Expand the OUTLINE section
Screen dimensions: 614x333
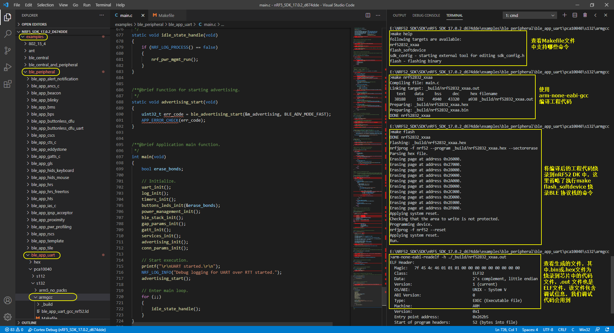pos(63,323)
